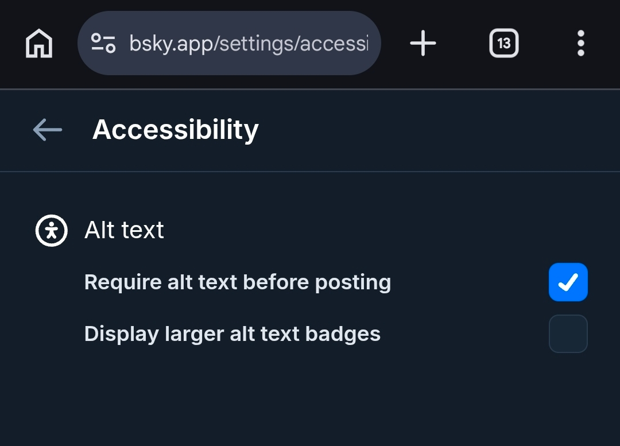Select the truncated "settings/accessi" path in URL
620x446 pixels.
[x=292, y=44]
